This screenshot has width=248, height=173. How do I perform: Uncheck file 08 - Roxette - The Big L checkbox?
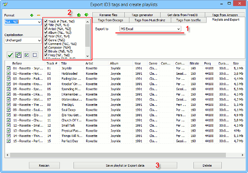pos(9,105)
